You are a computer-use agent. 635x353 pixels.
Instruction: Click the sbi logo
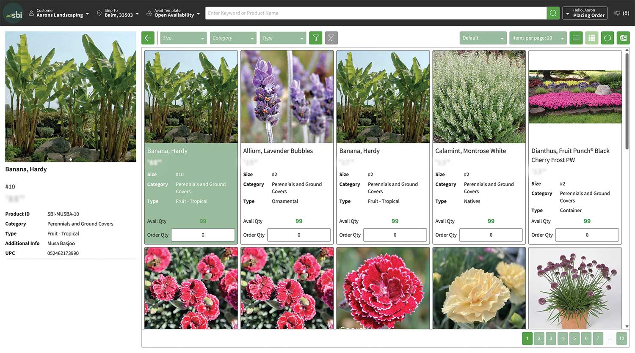tap(13, 14)
